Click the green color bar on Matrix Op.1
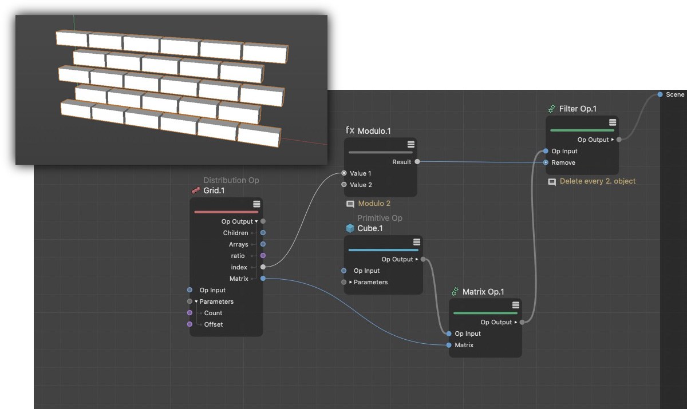The height and width of the screenshot is (409, 687). point(485,313)
